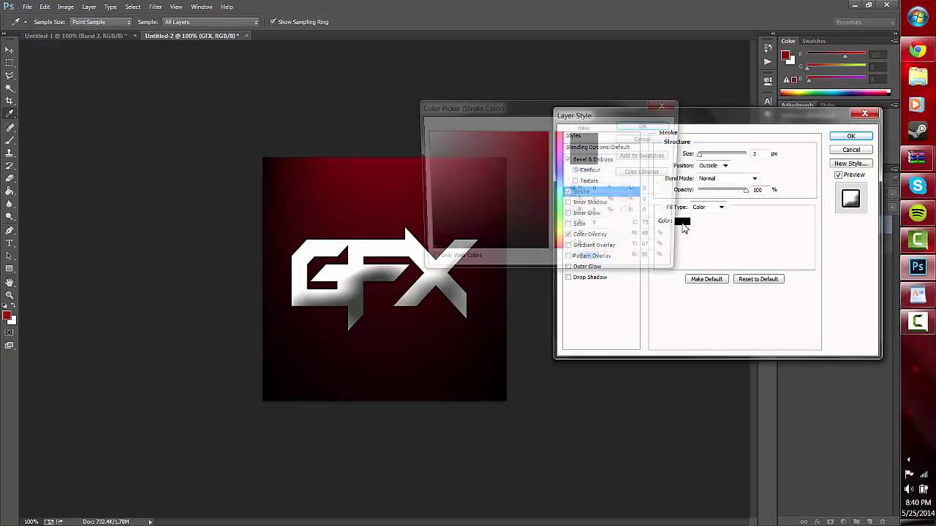Toggle the Bevel & Emboss checkbox
This screenshot has width=936, height=526.
(568, 159)
